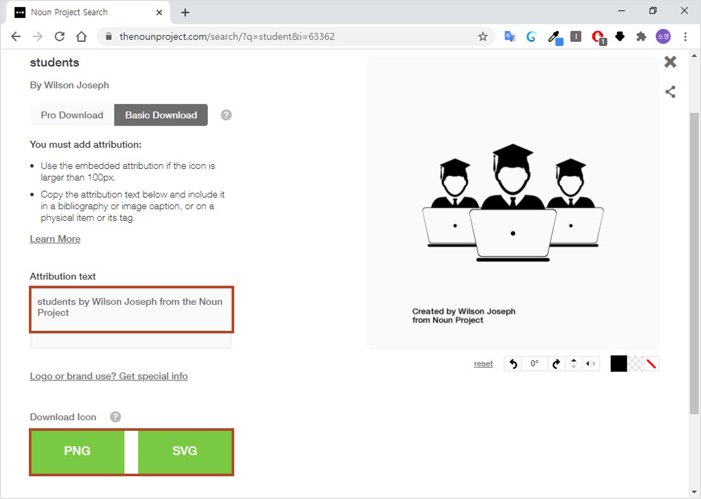Click the 'Attribution text' label

(x=63, y=277)
